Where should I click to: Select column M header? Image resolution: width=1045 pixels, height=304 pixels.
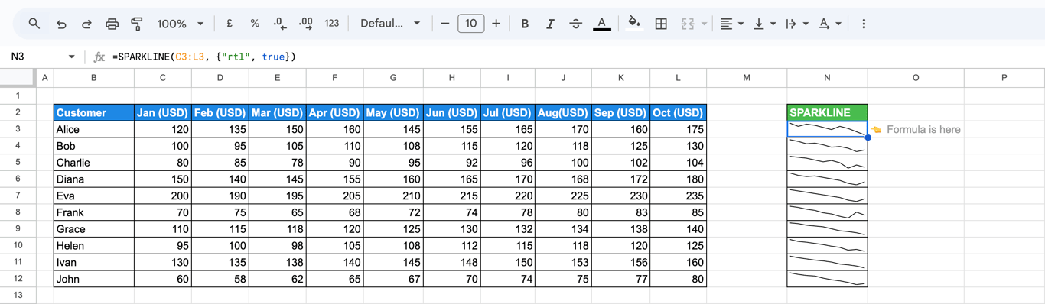tap(747, 77)
